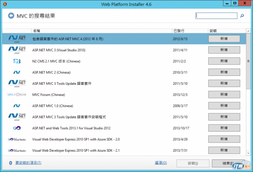253x172 pixels.
Task: Click icon of MVC 3 Tools Update 語言套件安裝程式
Action: pos(17,117)
